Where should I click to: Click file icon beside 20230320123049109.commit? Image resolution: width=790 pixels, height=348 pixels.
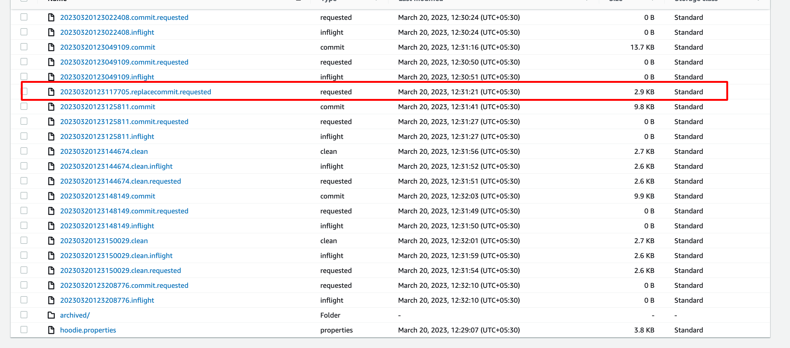[51, 47]
